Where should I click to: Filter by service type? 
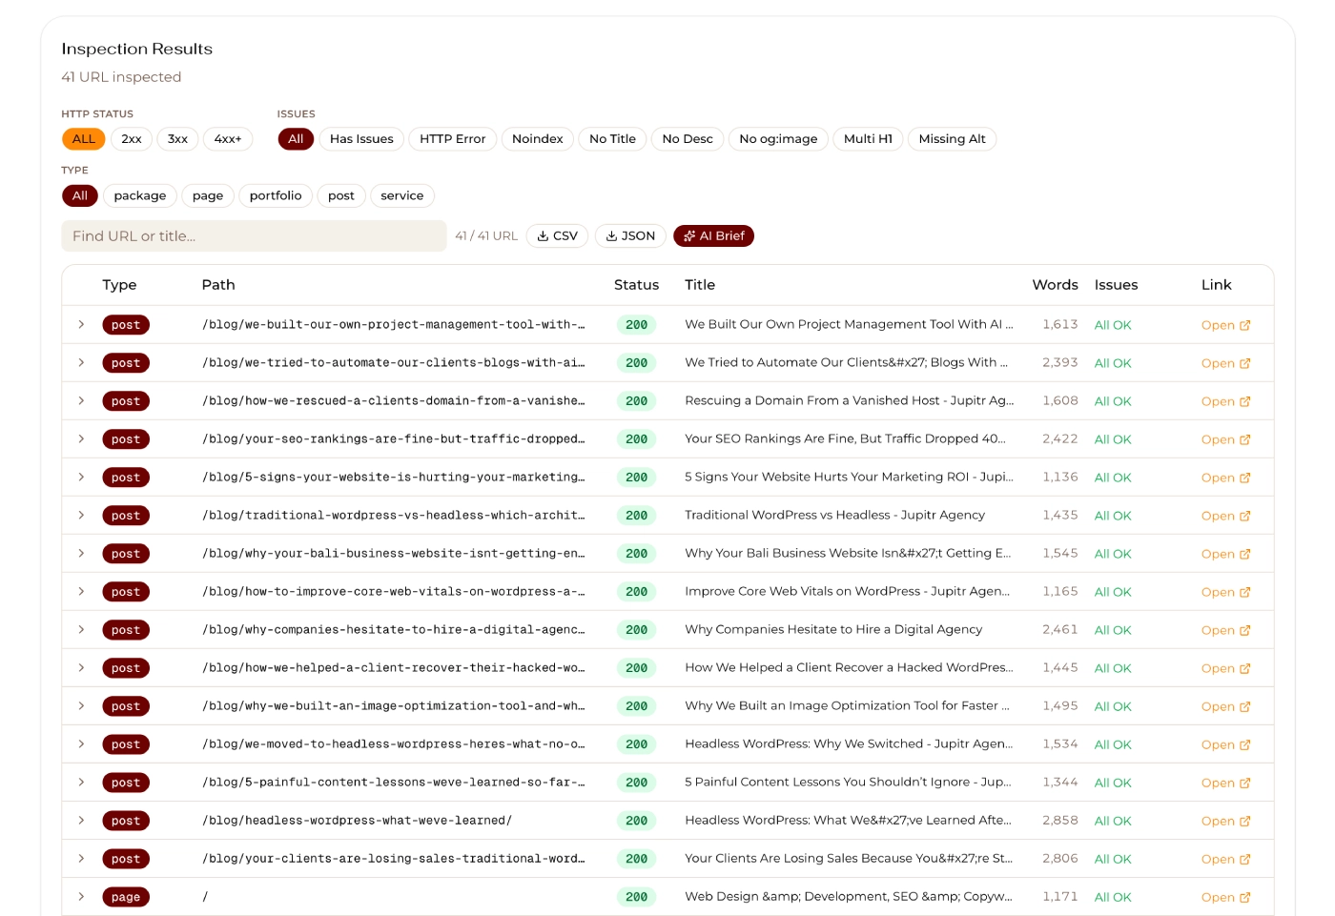click(401, 195)
